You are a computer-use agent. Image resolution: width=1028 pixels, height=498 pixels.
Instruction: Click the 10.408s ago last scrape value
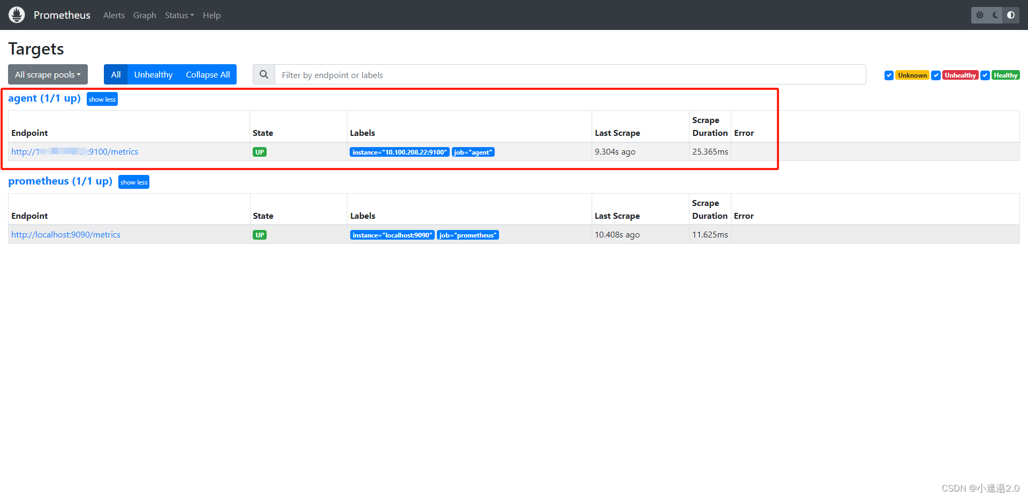[617, 235]
